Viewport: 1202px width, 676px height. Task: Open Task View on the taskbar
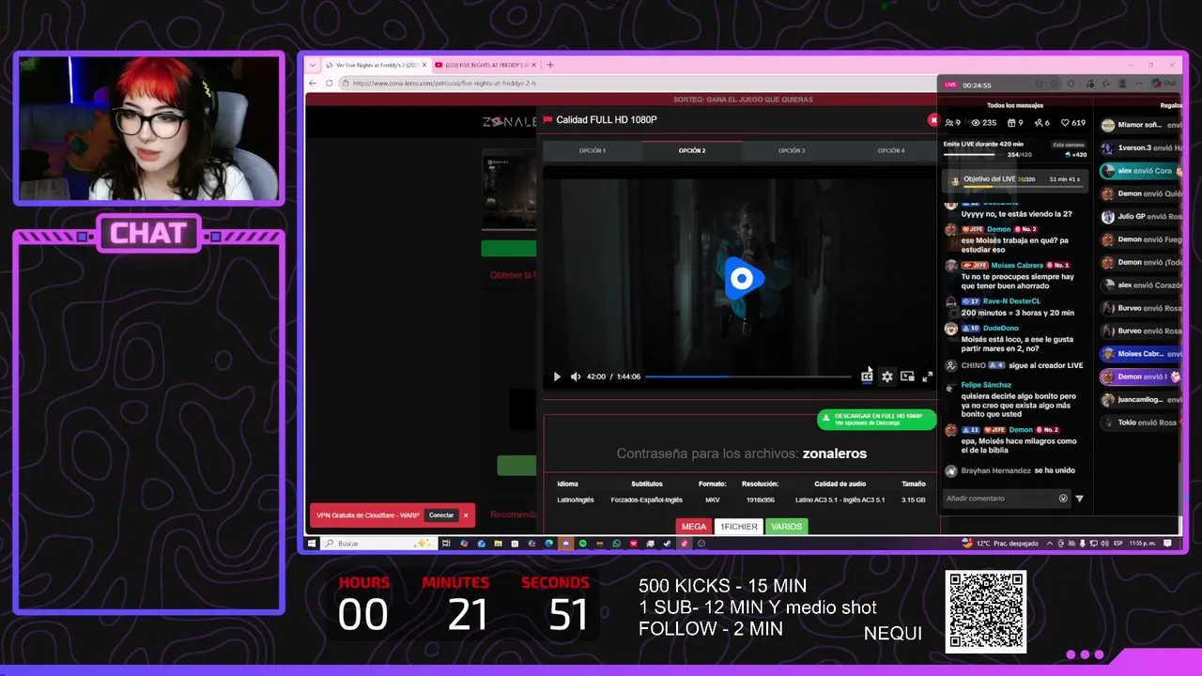446,543
